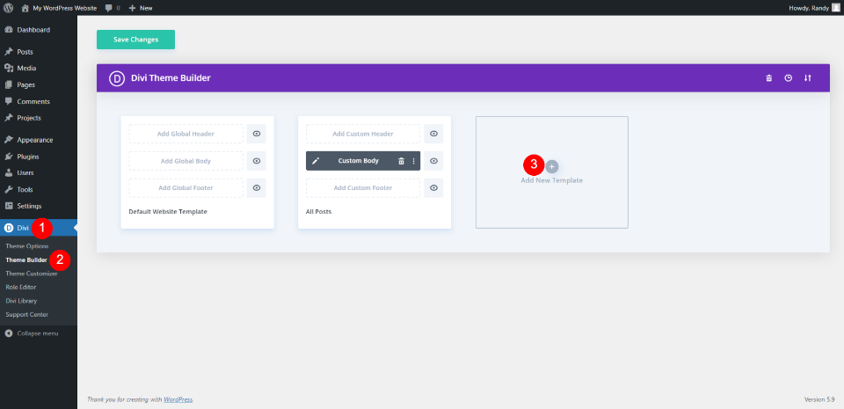This screenshot has height=409, width=844.
Task: Click the Divi logo in builder header
Action: pyautogui.click(x=117, y=78)
